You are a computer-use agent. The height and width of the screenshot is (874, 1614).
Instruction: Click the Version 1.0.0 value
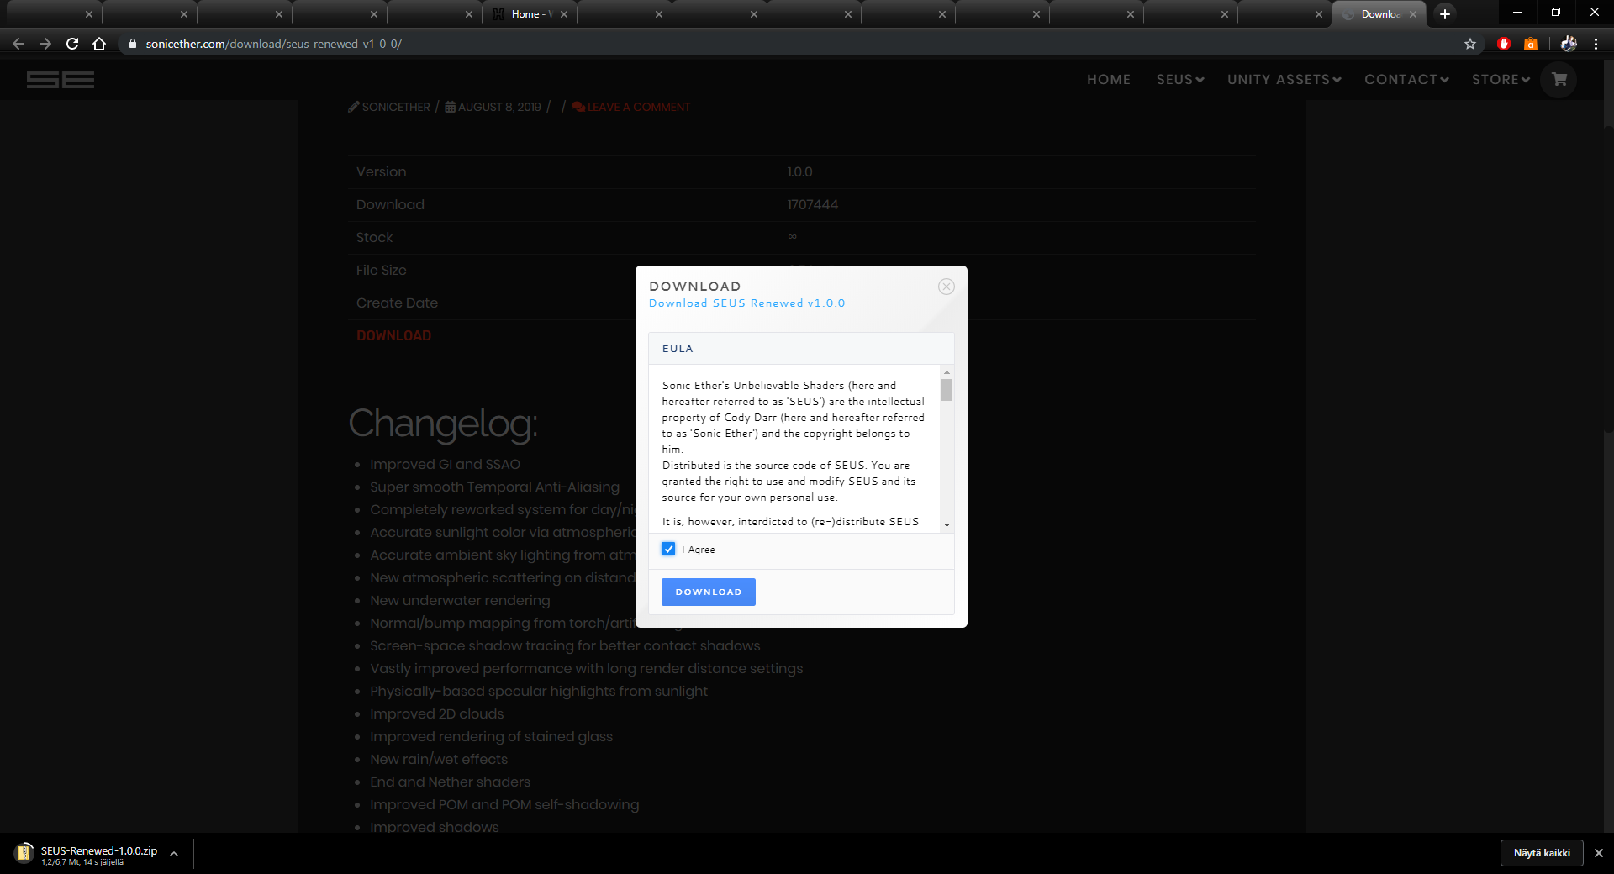(799, 171)
